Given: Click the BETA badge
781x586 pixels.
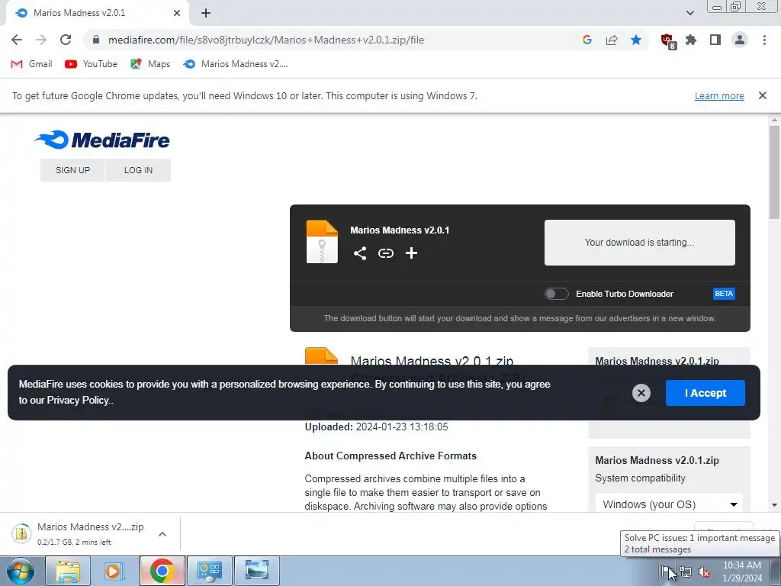Looking at the screenshot, I should (724, 294).
